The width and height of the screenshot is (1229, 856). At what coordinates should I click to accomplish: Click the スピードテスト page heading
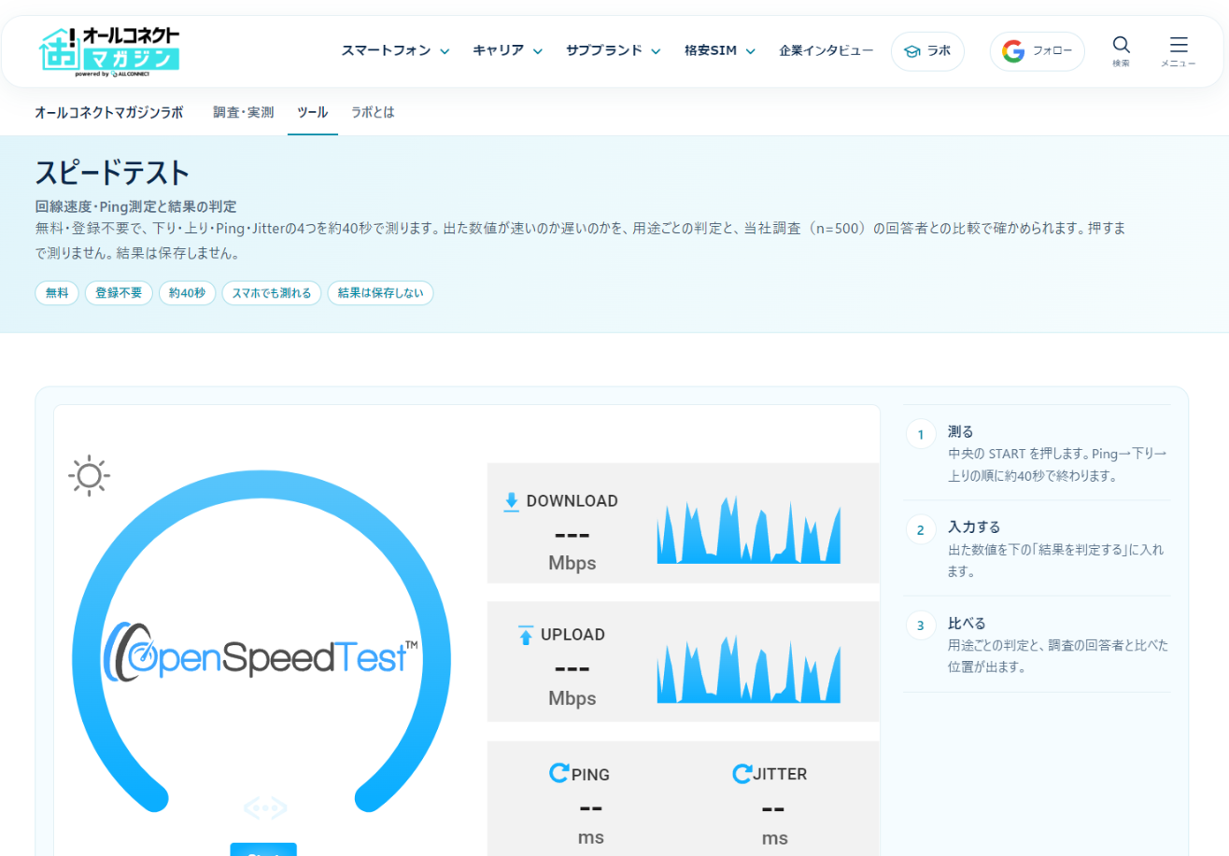point(112,173)
